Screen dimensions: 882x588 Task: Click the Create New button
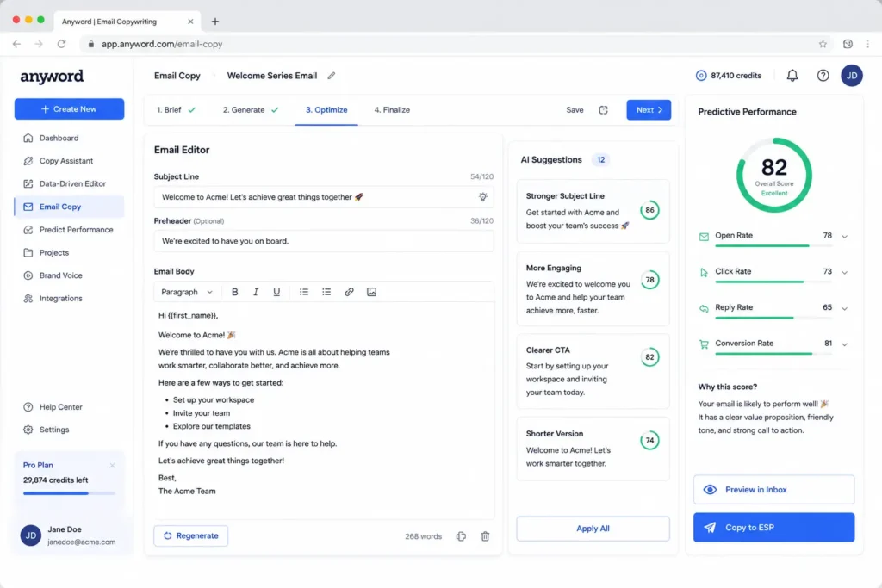[69, 109]
